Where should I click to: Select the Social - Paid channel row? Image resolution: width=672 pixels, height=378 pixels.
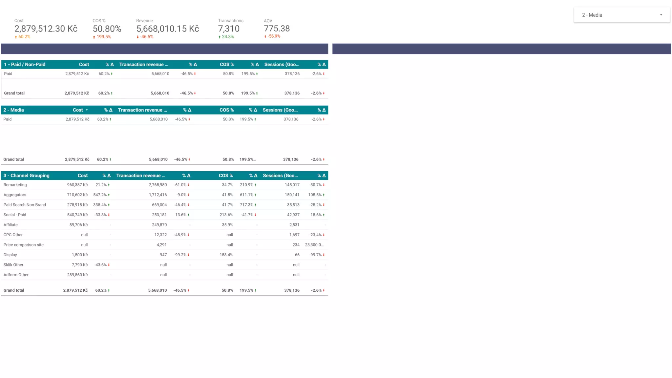pos(15,215)
